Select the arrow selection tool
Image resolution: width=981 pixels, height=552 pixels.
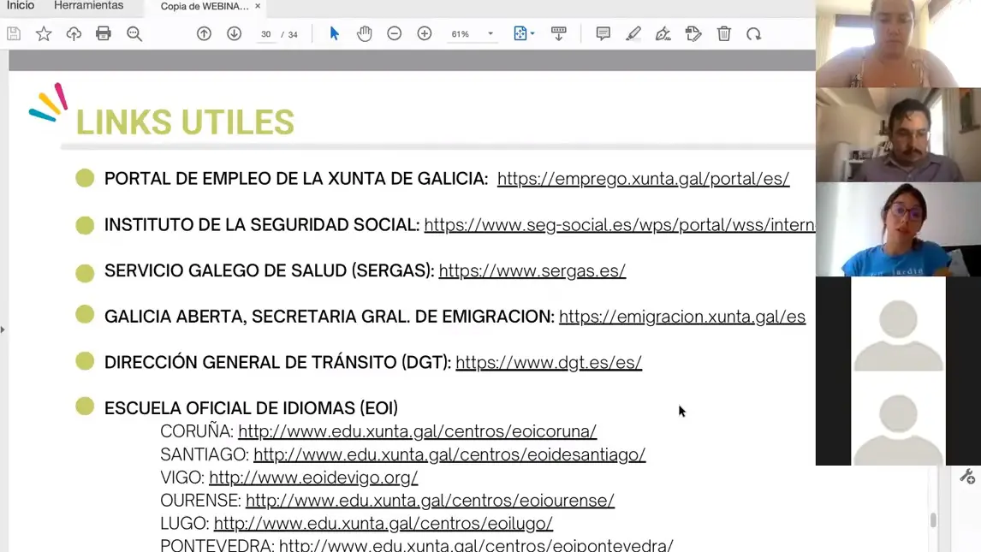click(334, 33)
